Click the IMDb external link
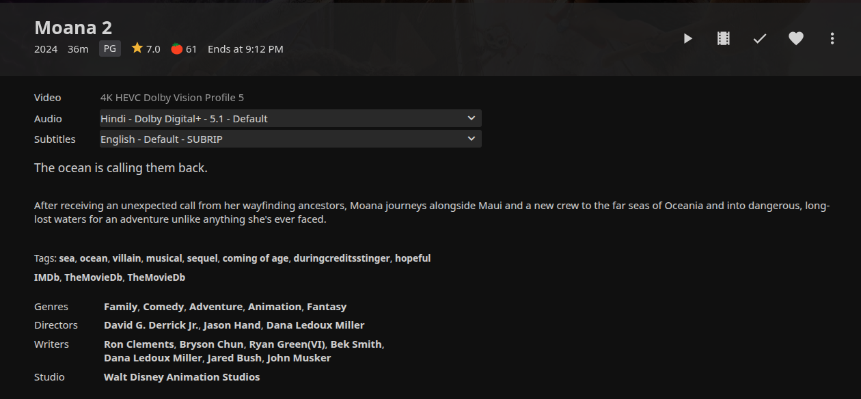This screenshot has width=861, height=399. (46, 277)
